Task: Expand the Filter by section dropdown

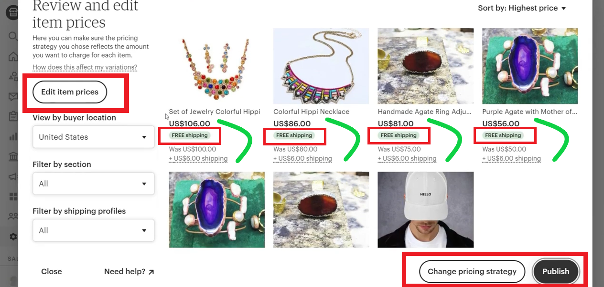Action: coord(93,184)
